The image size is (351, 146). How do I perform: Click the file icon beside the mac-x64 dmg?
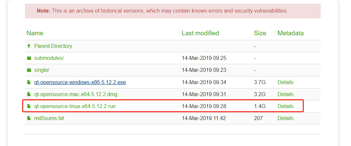pyautogui.click(x=29, y=94)
